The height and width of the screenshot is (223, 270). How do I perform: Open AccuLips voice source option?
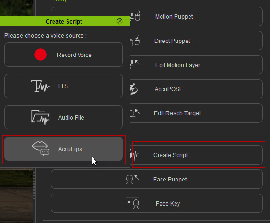tap(64, 149)
